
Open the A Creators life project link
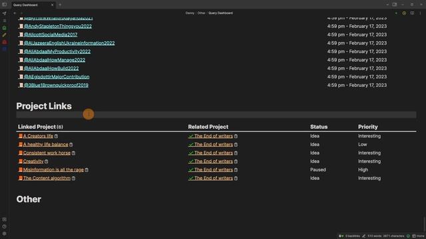pyautogui.click(x=38, y=136)
